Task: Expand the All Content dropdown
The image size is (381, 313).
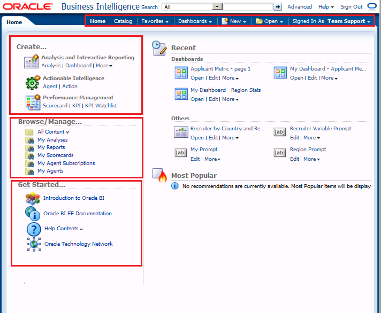Action: click(x=67, y=132)
